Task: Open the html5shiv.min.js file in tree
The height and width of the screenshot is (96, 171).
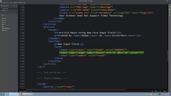Action: pyautogui.click(x=6, y=29)
